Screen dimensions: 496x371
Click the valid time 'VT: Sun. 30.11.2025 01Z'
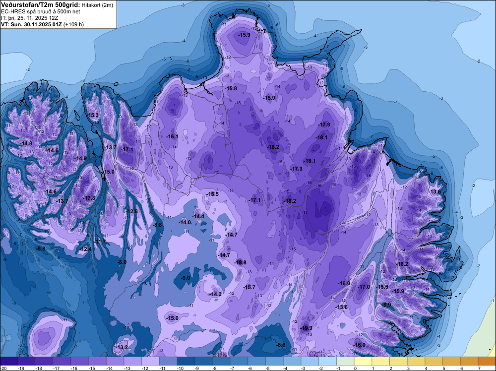click(31, 24)
